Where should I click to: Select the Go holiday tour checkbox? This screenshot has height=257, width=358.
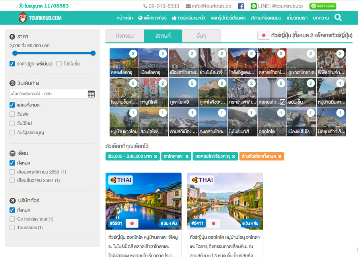[12, 219]
